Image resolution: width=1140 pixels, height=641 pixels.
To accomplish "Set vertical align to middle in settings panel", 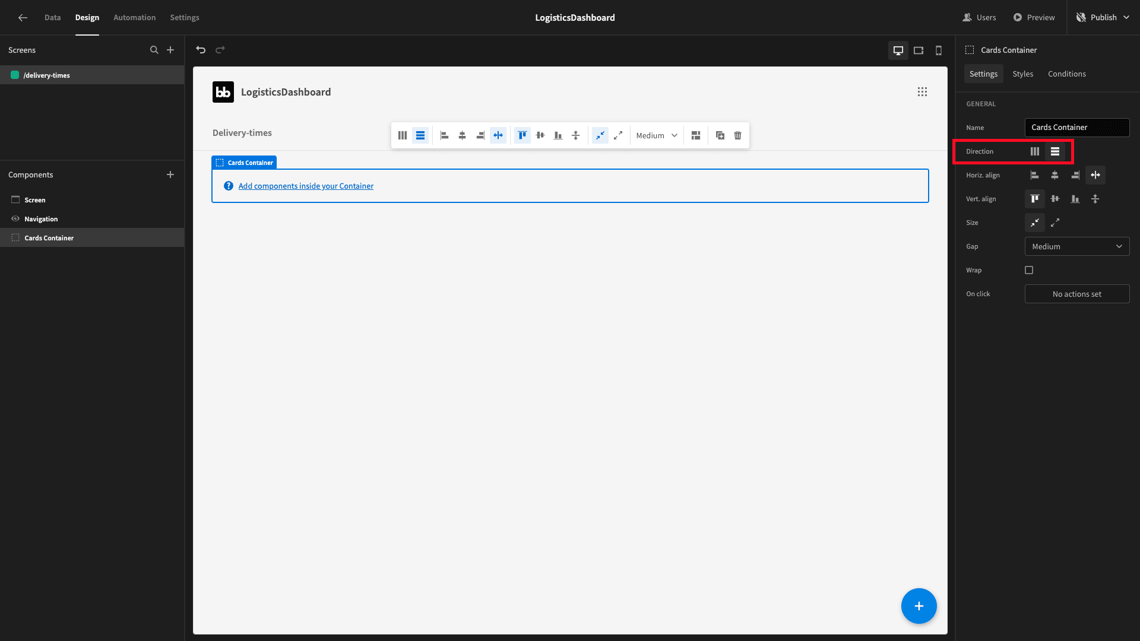I will click(1055, 199).
